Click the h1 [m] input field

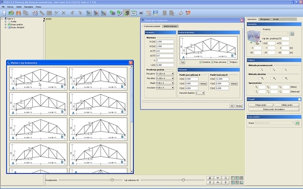pos(165,42)
